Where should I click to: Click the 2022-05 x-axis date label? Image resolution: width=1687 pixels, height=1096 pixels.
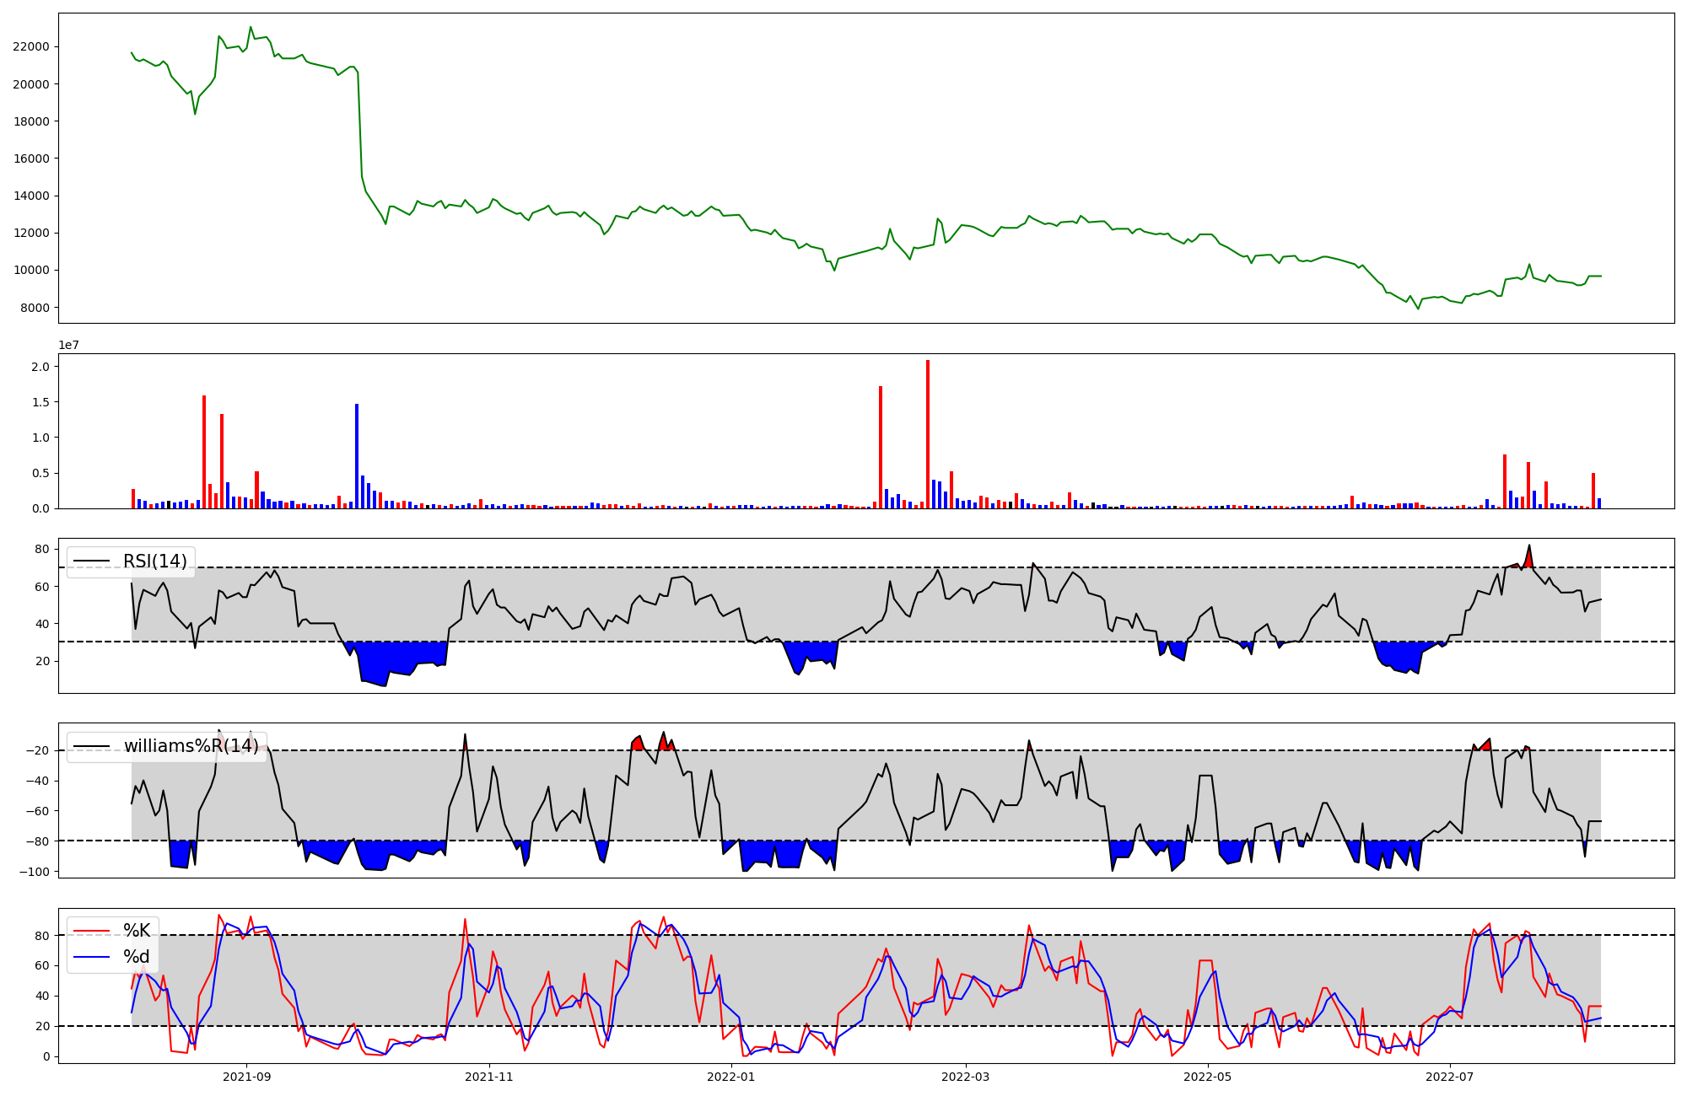(1207, 1077)
